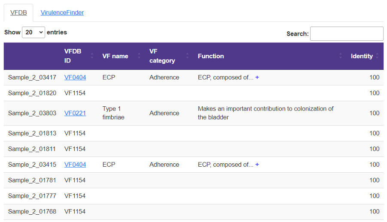Select the Sample_2_01768 row
The image size is (387, 222).
point(193,212)
